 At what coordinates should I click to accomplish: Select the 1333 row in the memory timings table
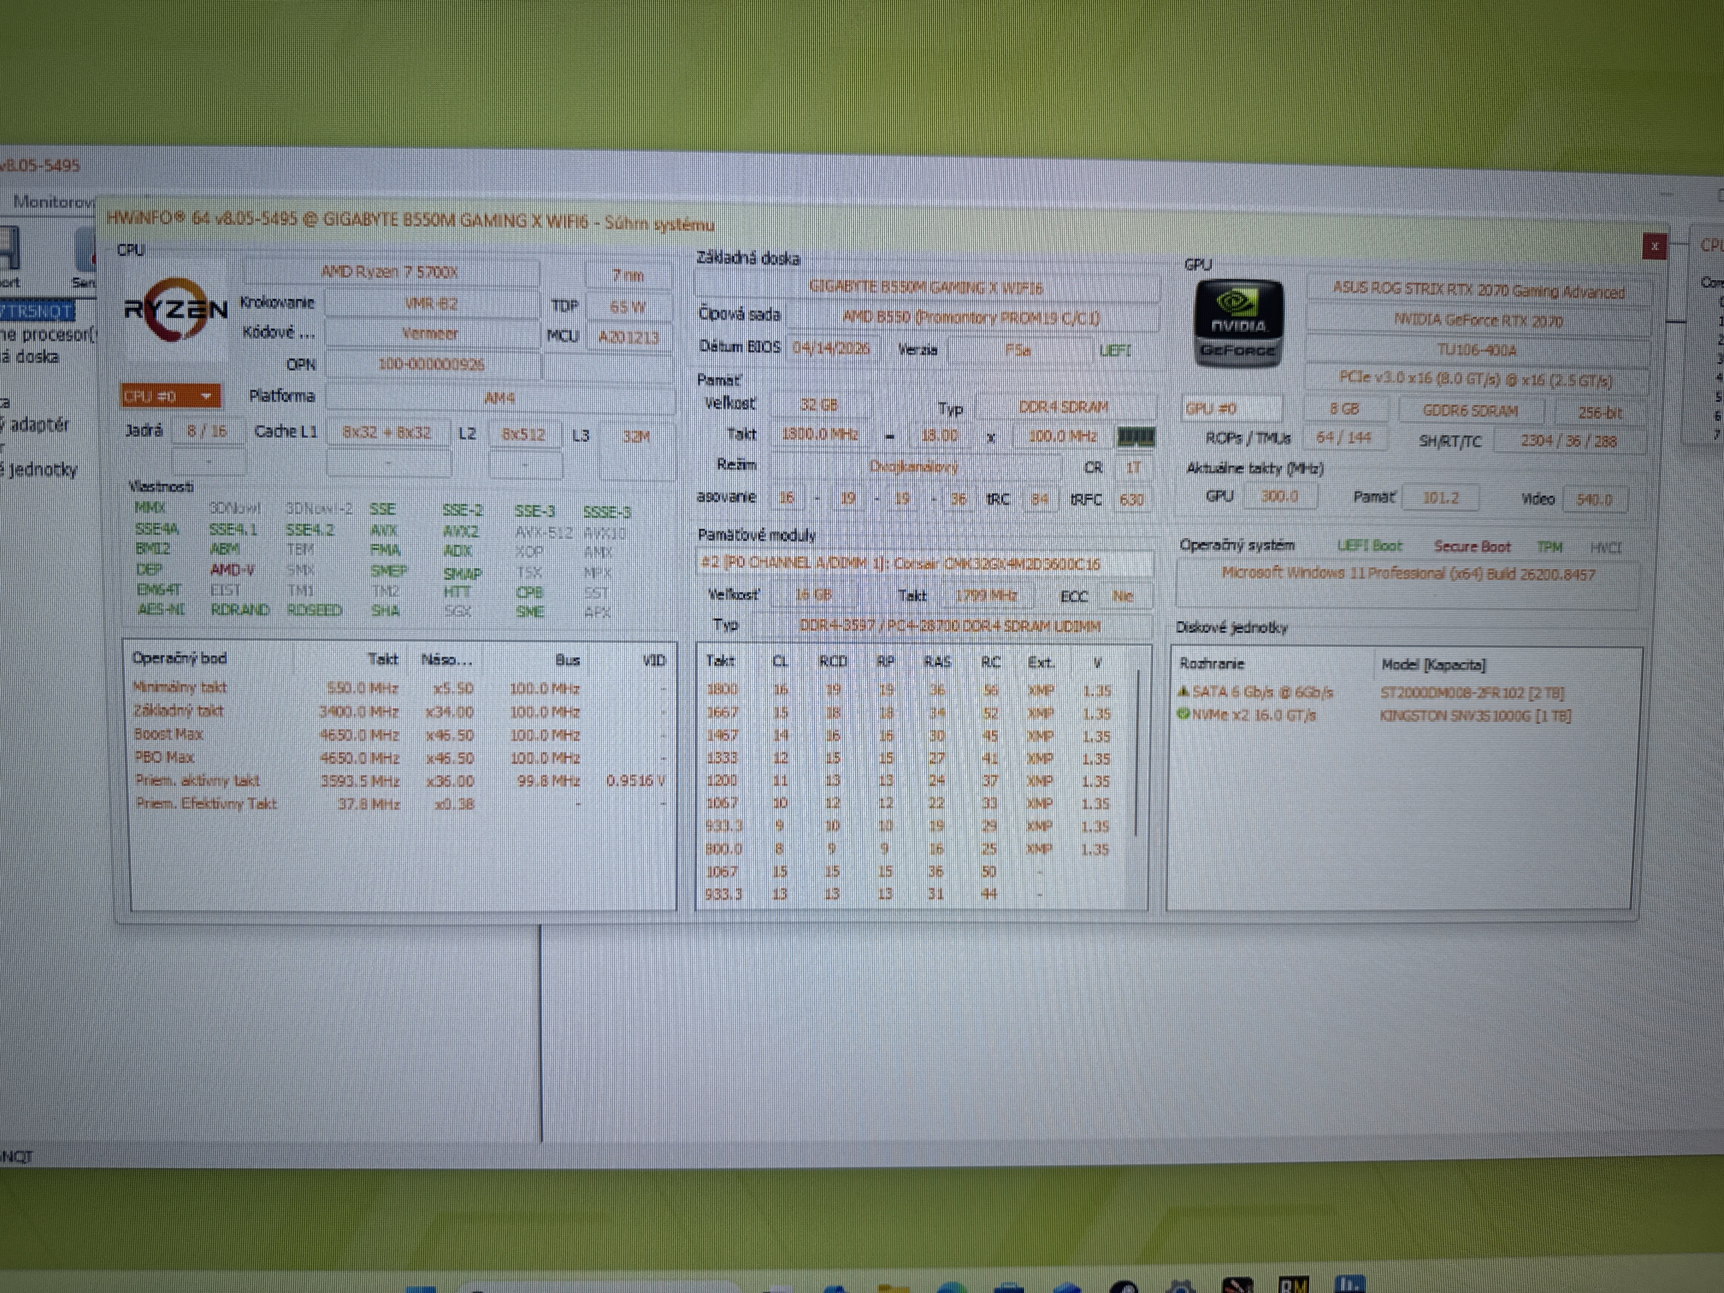tap(913, 759)
